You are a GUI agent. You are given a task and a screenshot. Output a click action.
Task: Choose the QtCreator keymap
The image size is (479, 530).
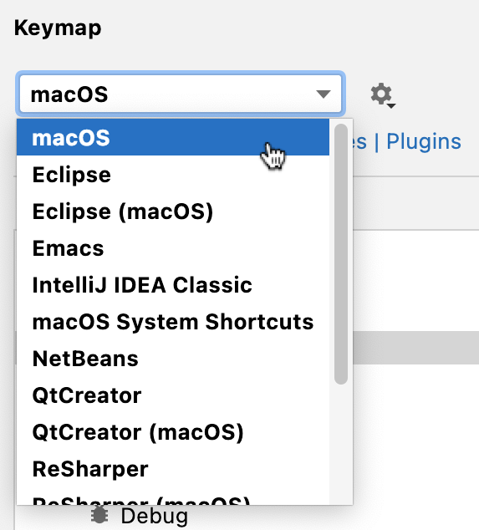(173, 395)
